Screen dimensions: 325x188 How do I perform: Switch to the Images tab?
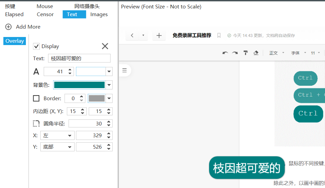99,14
